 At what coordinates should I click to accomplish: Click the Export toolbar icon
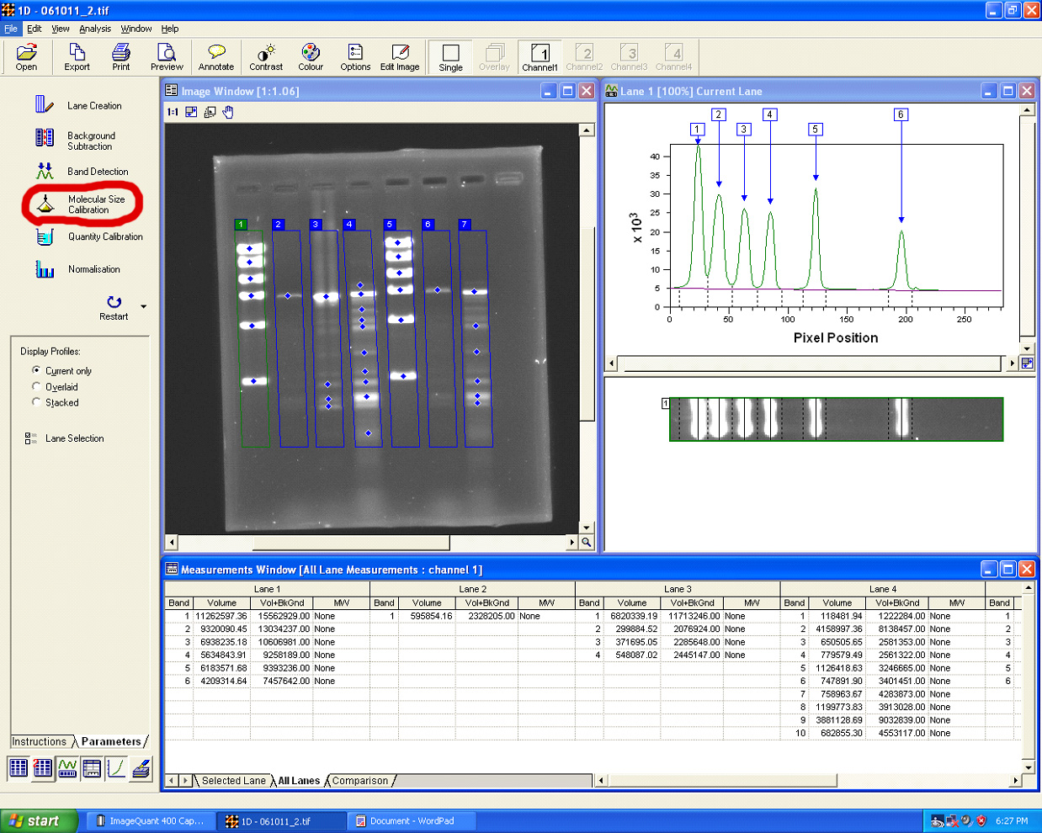point(77,57)
